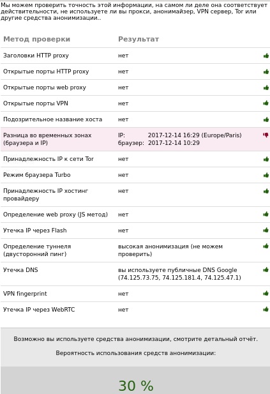
Task: Click the Возможно вы используете средства анонимизации message
Action: (135, 339)
